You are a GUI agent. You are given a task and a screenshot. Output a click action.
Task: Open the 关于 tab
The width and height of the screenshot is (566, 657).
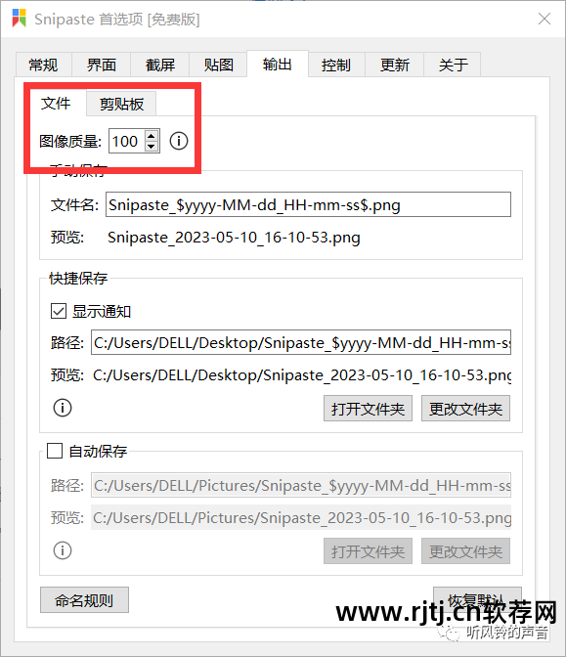(x=453, y=65)
